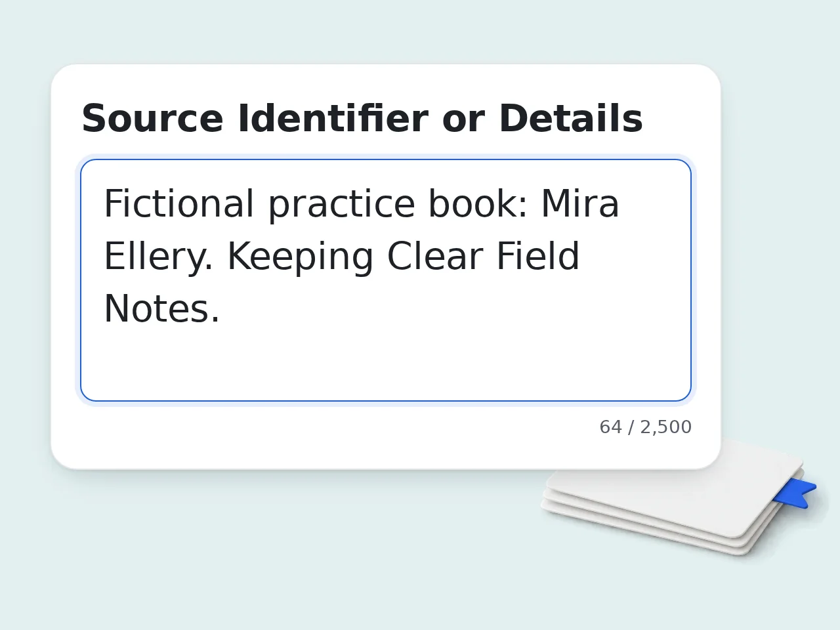Focus the Source Identifier or Details text area

(386, 280)
